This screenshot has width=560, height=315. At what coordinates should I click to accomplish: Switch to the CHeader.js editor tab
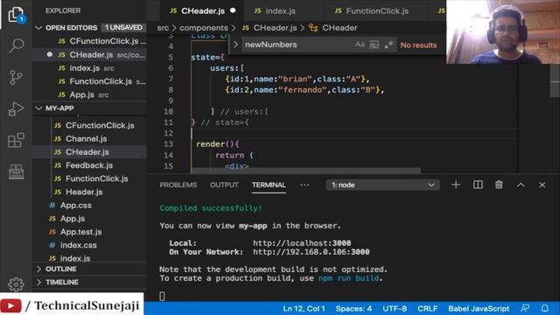[x=202, y=11]
